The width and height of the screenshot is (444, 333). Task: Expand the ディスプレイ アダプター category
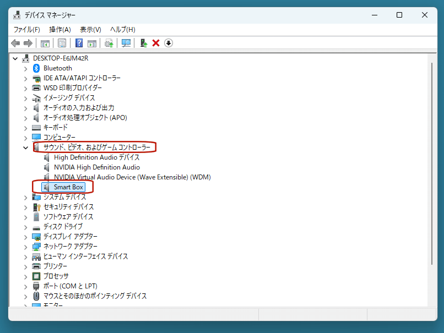click(x=25, y=237)
